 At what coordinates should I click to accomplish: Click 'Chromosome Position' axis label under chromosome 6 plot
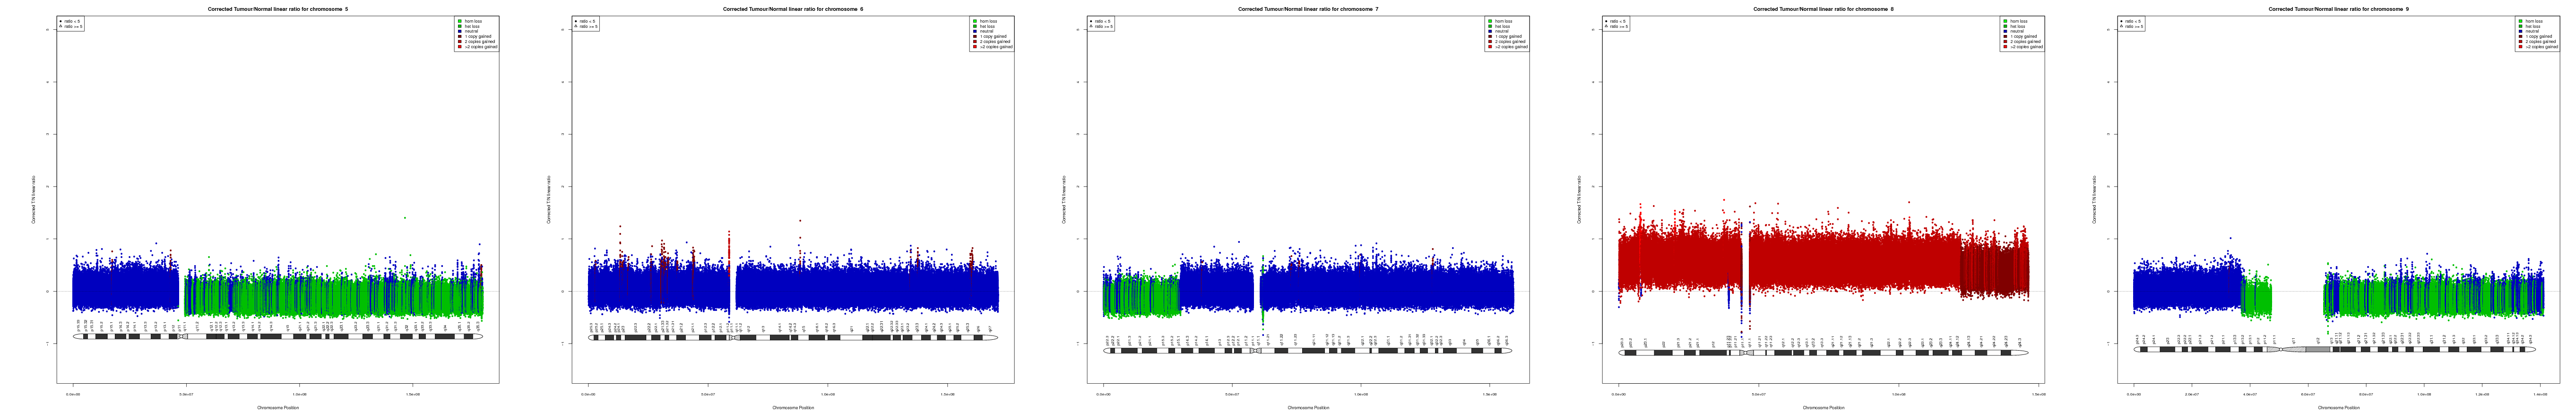pyautogui.click(x=793, y=407)
